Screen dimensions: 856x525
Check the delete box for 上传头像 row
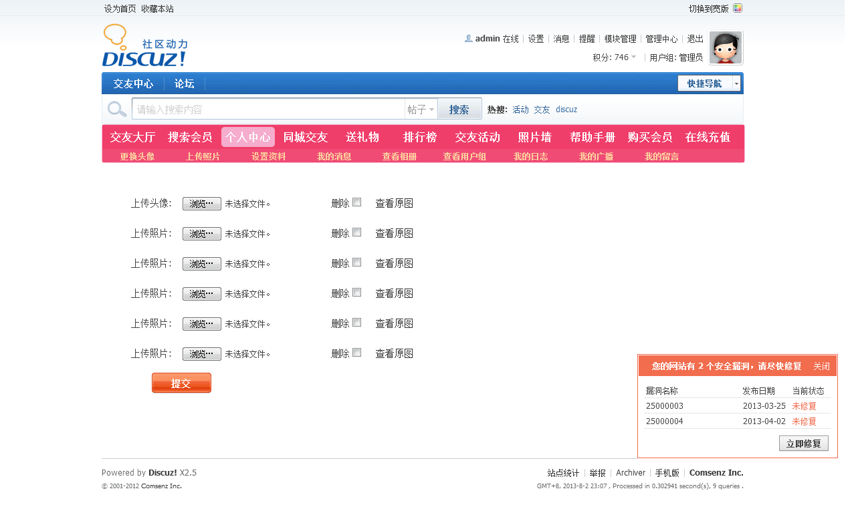tap(357, 202)
